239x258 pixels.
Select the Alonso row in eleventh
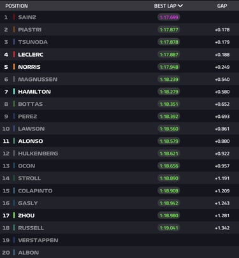click(119, 141)
